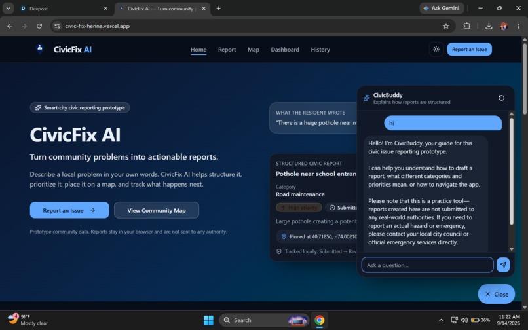Open the Chrome downloads icon

489,26
